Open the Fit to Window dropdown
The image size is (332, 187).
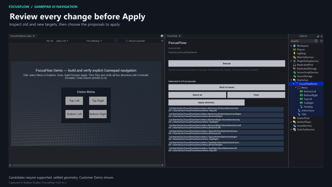click(94, 41)
